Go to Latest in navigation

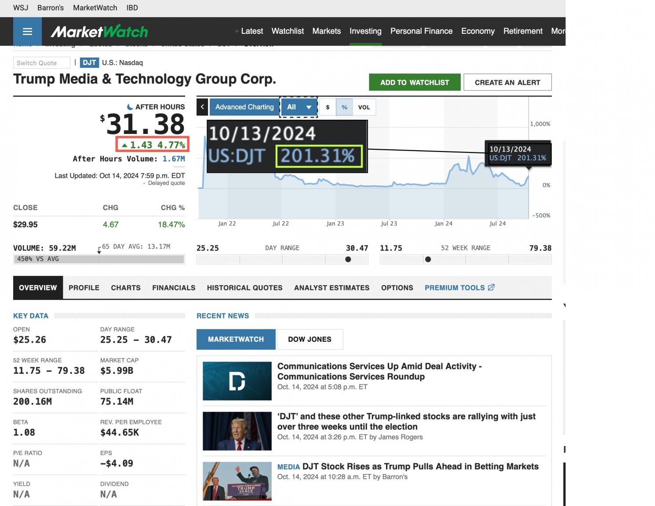[252, 31]
